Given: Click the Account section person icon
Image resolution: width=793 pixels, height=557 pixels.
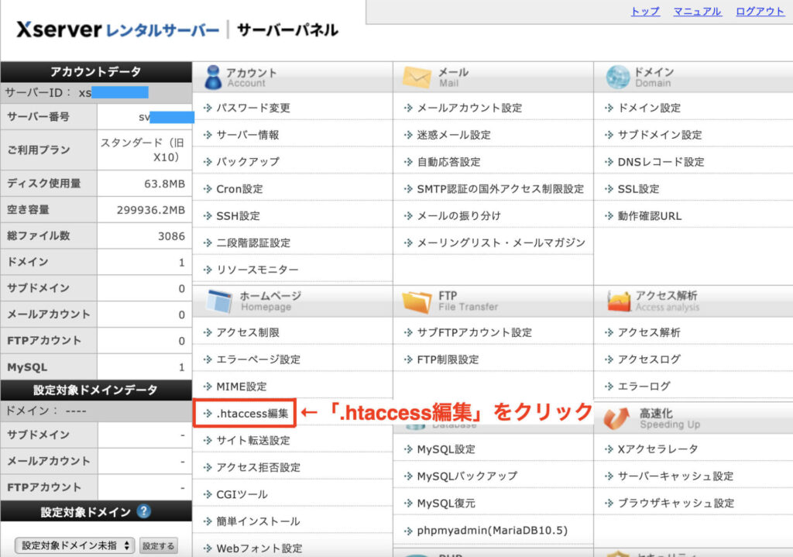Looking at the screenshot, I should [x=213, y=77].
